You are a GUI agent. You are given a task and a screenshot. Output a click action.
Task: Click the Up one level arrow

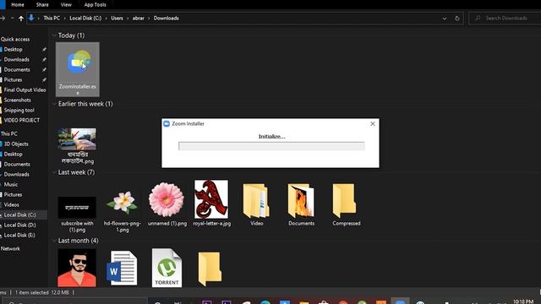tap(21, 19)
